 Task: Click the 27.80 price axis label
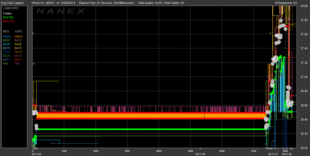(304, 20)
